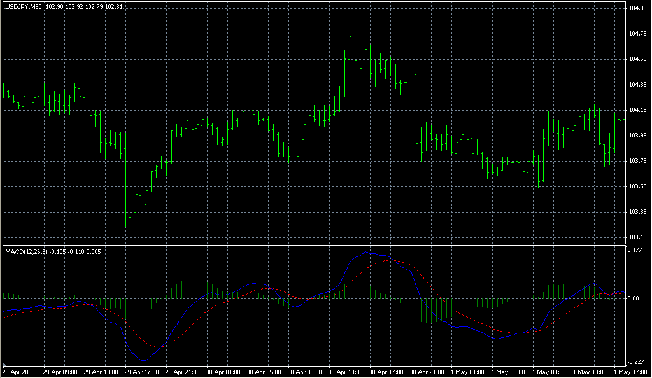This screenshot has width=652, height=378.
Task: Click the 104.15 price level on the axis
Action: pos(638,110)
